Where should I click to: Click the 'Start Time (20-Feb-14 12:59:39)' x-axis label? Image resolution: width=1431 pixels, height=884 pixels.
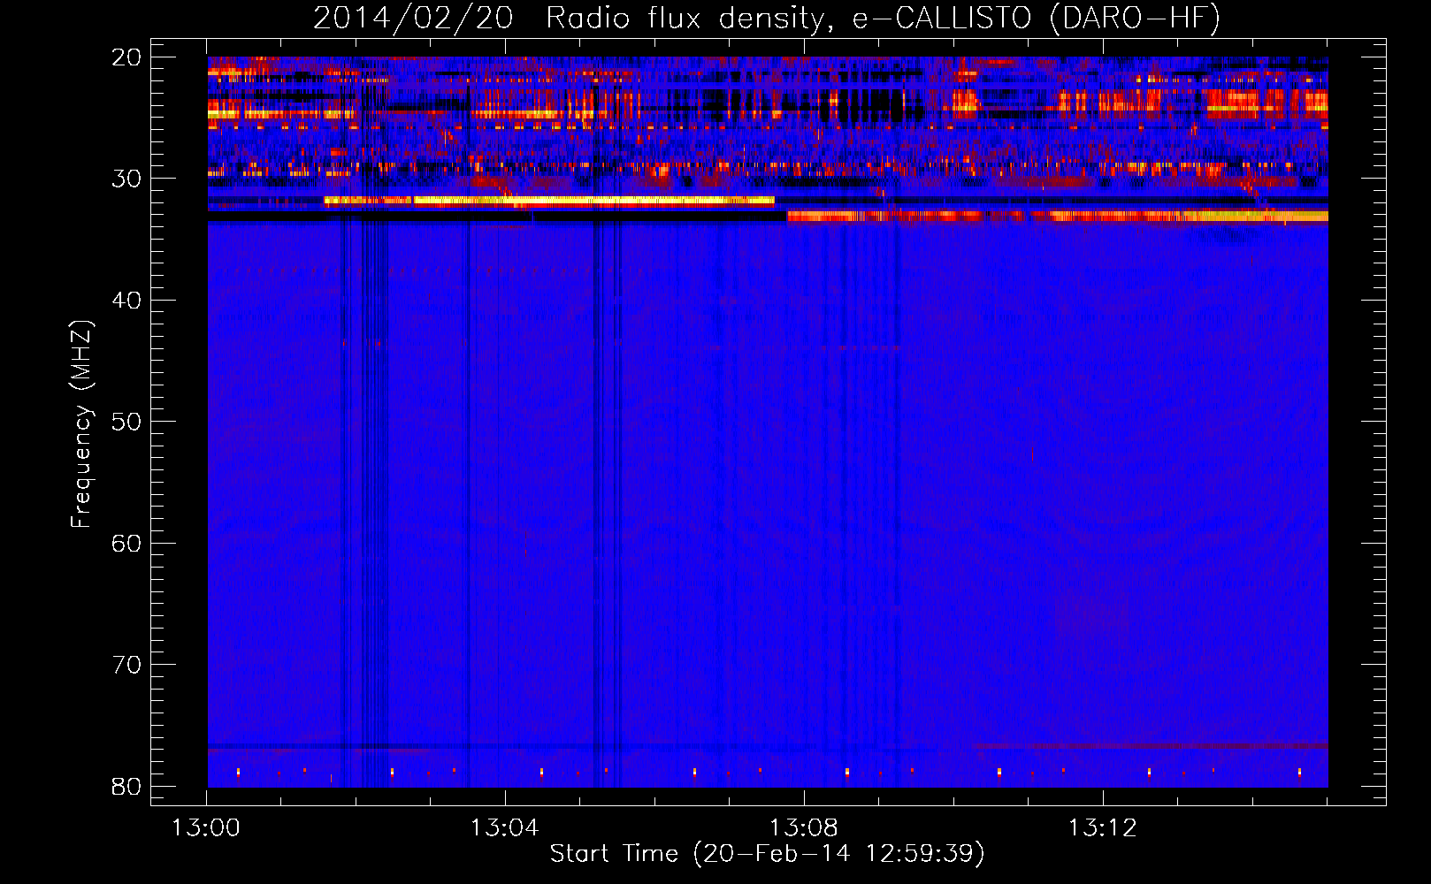(767, 854)
